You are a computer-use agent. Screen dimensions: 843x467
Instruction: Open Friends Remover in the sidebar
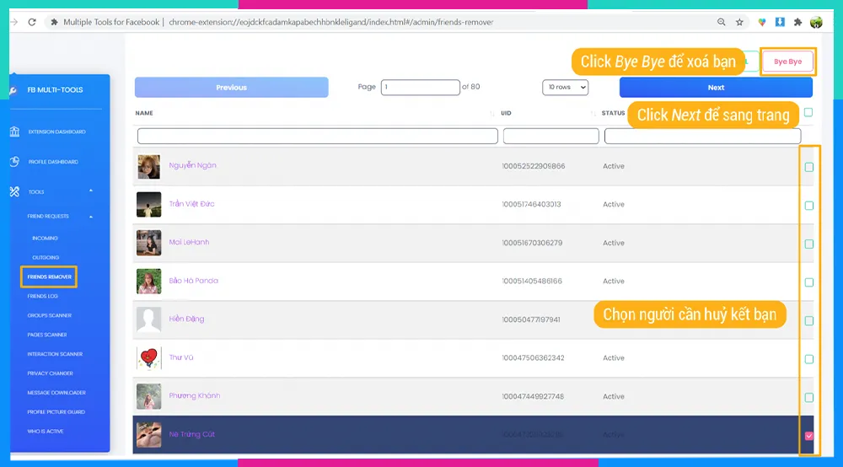pyautogui.click(x=50, y=276)
